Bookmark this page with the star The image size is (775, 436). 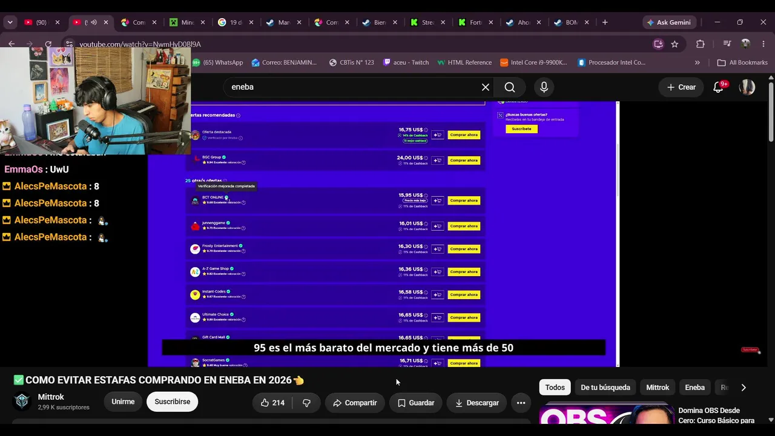674,44
